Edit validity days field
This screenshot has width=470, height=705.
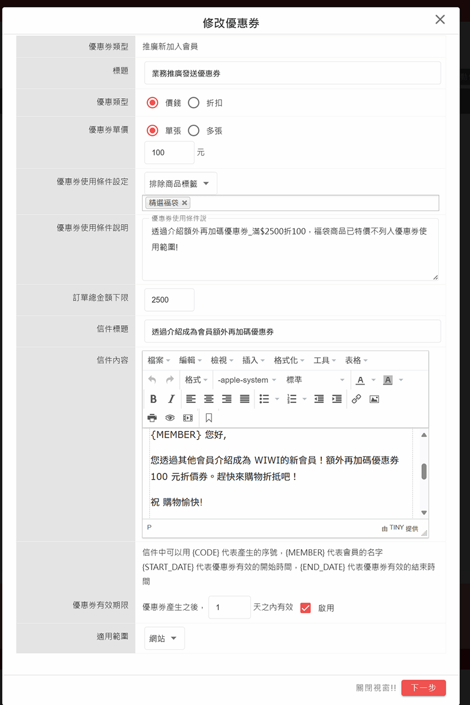230,607
